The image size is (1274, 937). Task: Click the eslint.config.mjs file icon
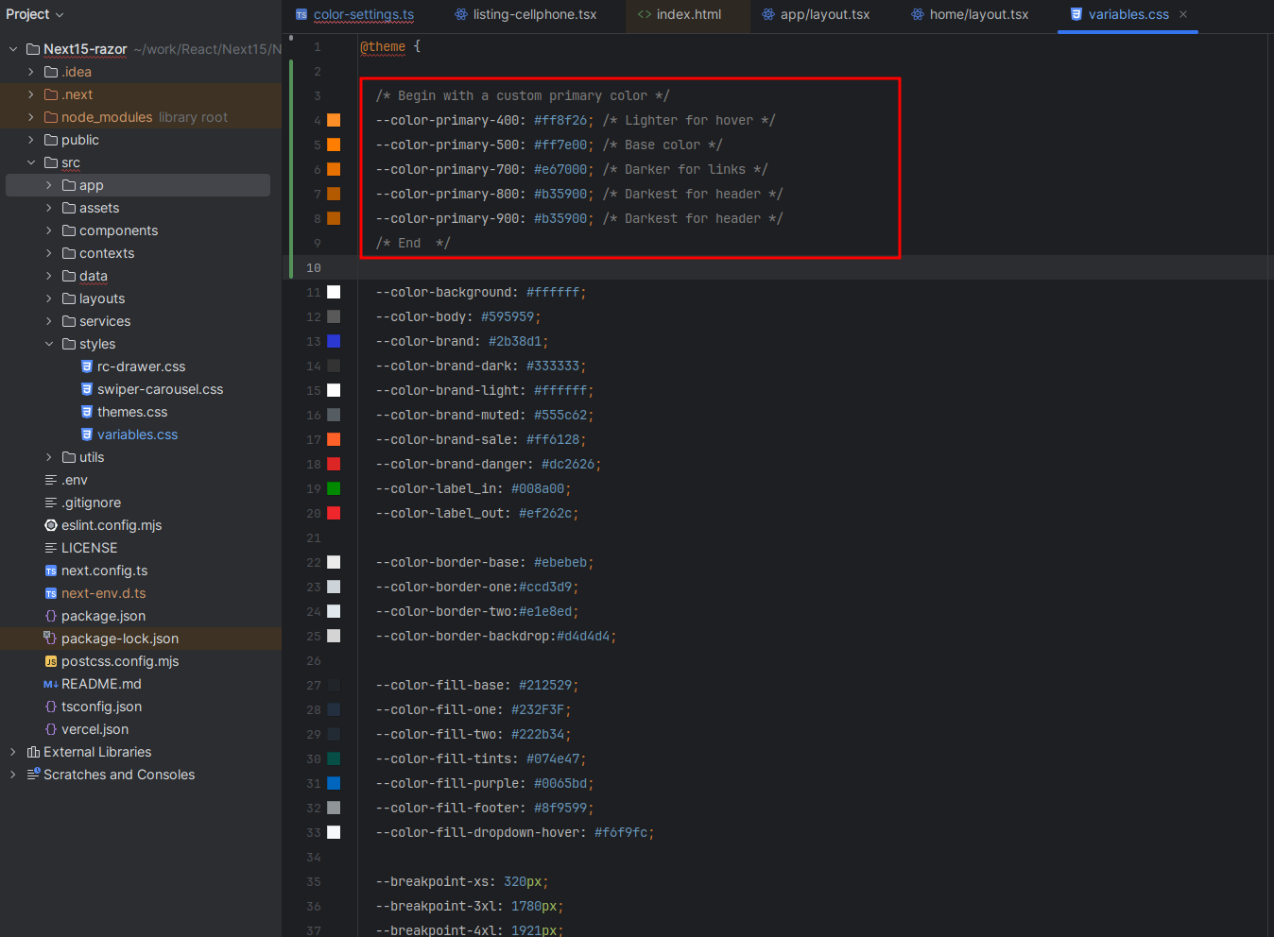click(51, 525)
